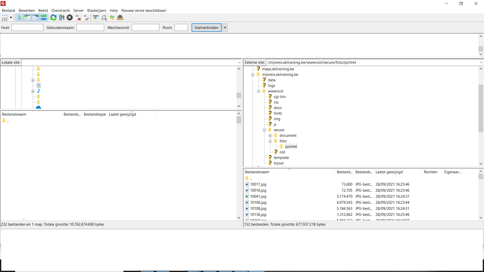
Task: Open the Site Manager icon
Action: [5, 18]
